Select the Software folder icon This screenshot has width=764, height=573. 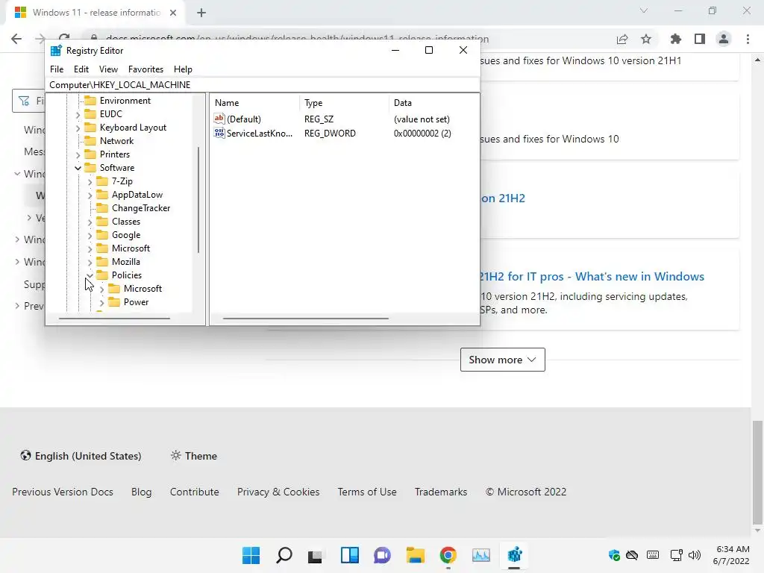(90, 168)
